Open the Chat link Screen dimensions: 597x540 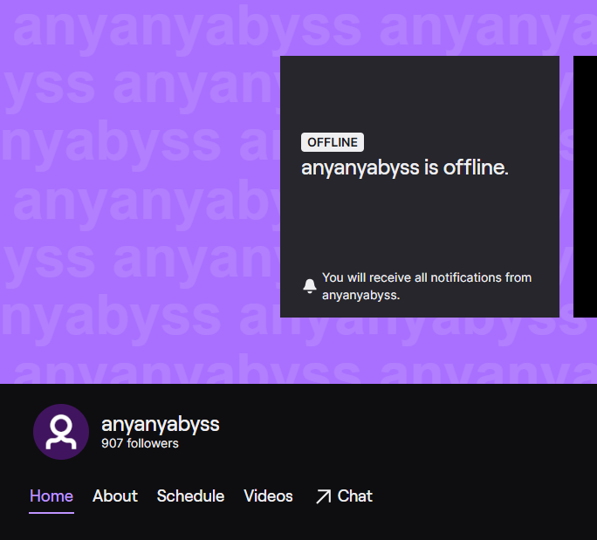point(354,496)
